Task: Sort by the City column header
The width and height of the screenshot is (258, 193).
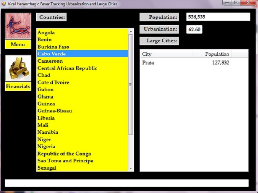Action: (x=166, y=54)
